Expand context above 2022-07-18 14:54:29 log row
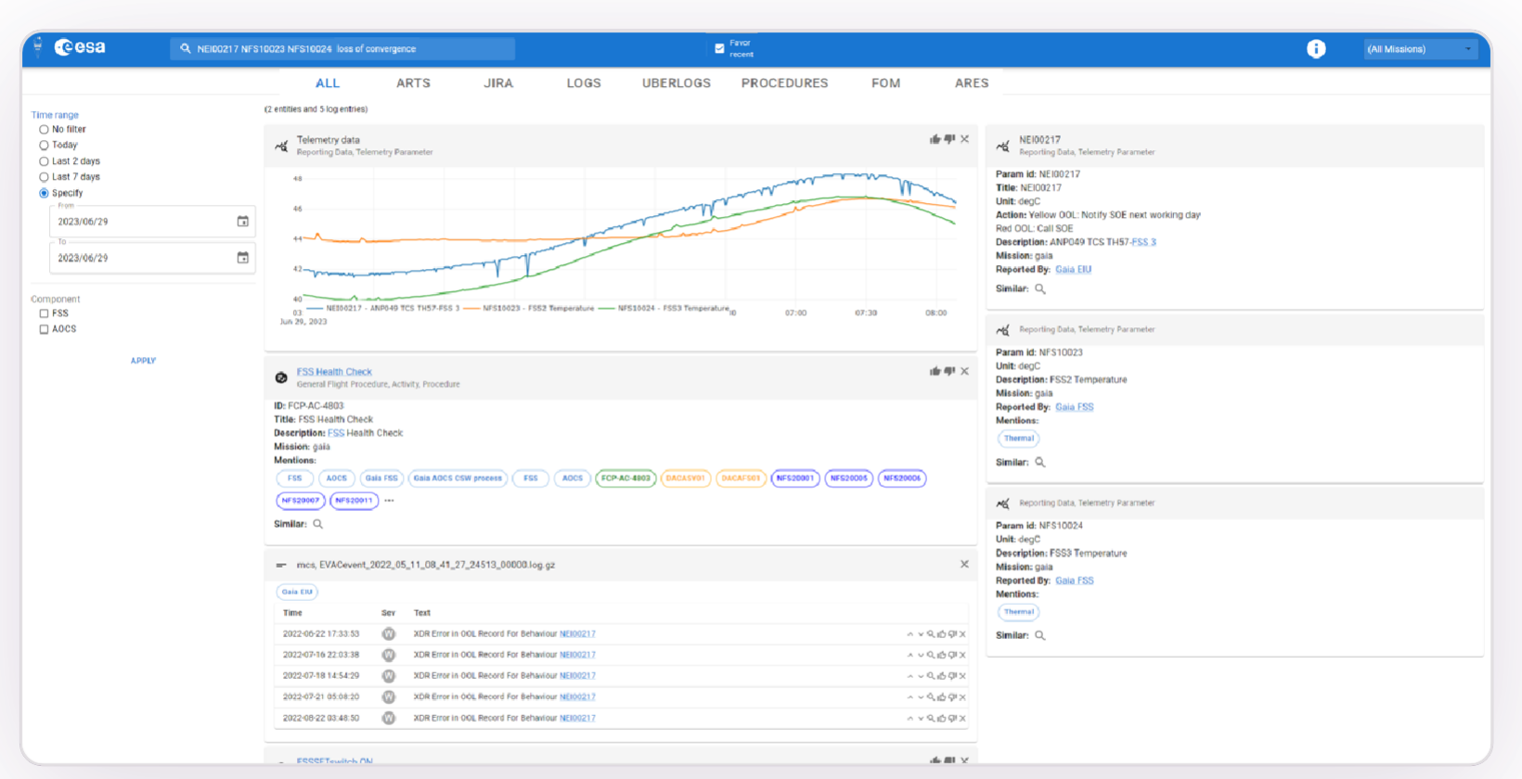This screenshot has height=779, width=1522. (909, 676)
